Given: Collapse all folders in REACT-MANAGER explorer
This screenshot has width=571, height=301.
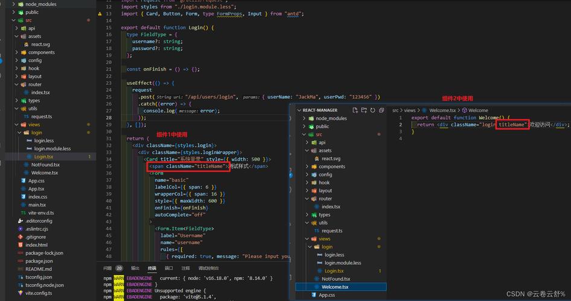Looking at the screenshot, I should coord(381,110).
